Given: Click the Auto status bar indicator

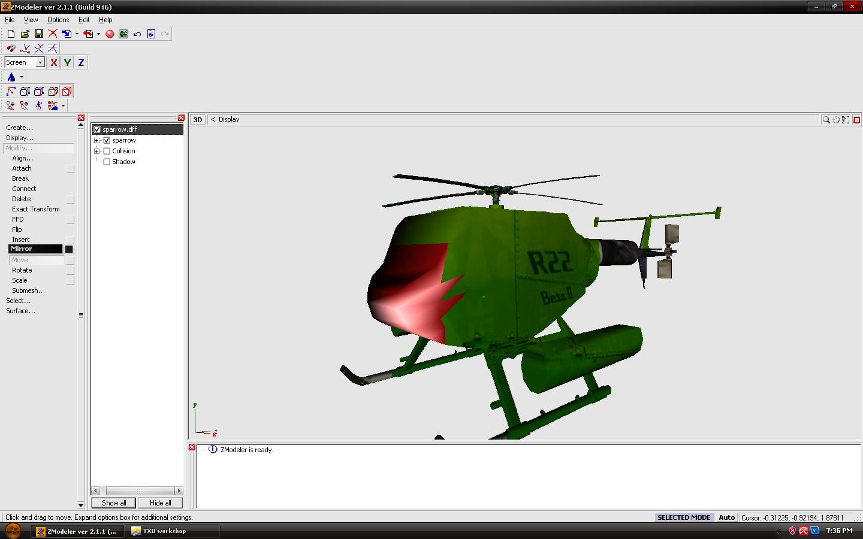Looking at the screenshot, I should click(727, 517).
